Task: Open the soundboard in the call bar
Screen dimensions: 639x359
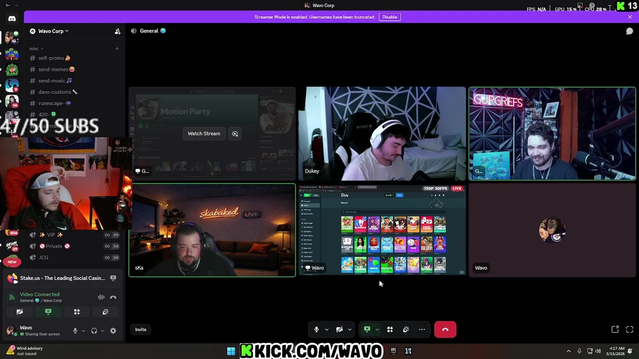Action: click(406, 330)
